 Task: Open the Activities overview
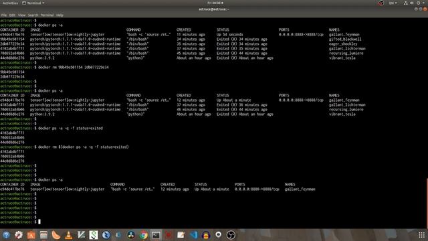coord(10,3)
